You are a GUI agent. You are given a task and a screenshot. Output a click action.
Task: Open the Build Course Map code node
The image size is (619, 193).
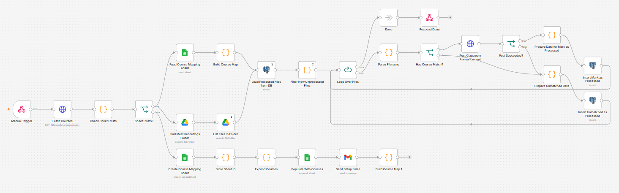(226, 53)
